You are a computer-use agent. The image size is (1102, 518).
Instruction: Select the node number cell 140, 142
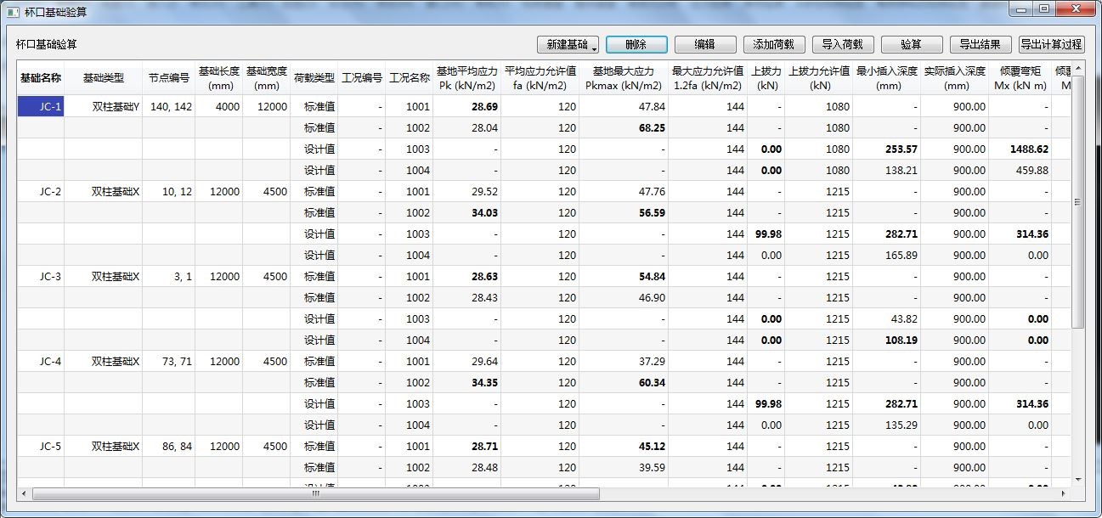click(168, 107)
